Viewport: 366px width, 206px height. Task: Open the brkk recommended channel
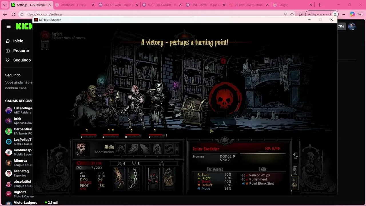point(18,120)
